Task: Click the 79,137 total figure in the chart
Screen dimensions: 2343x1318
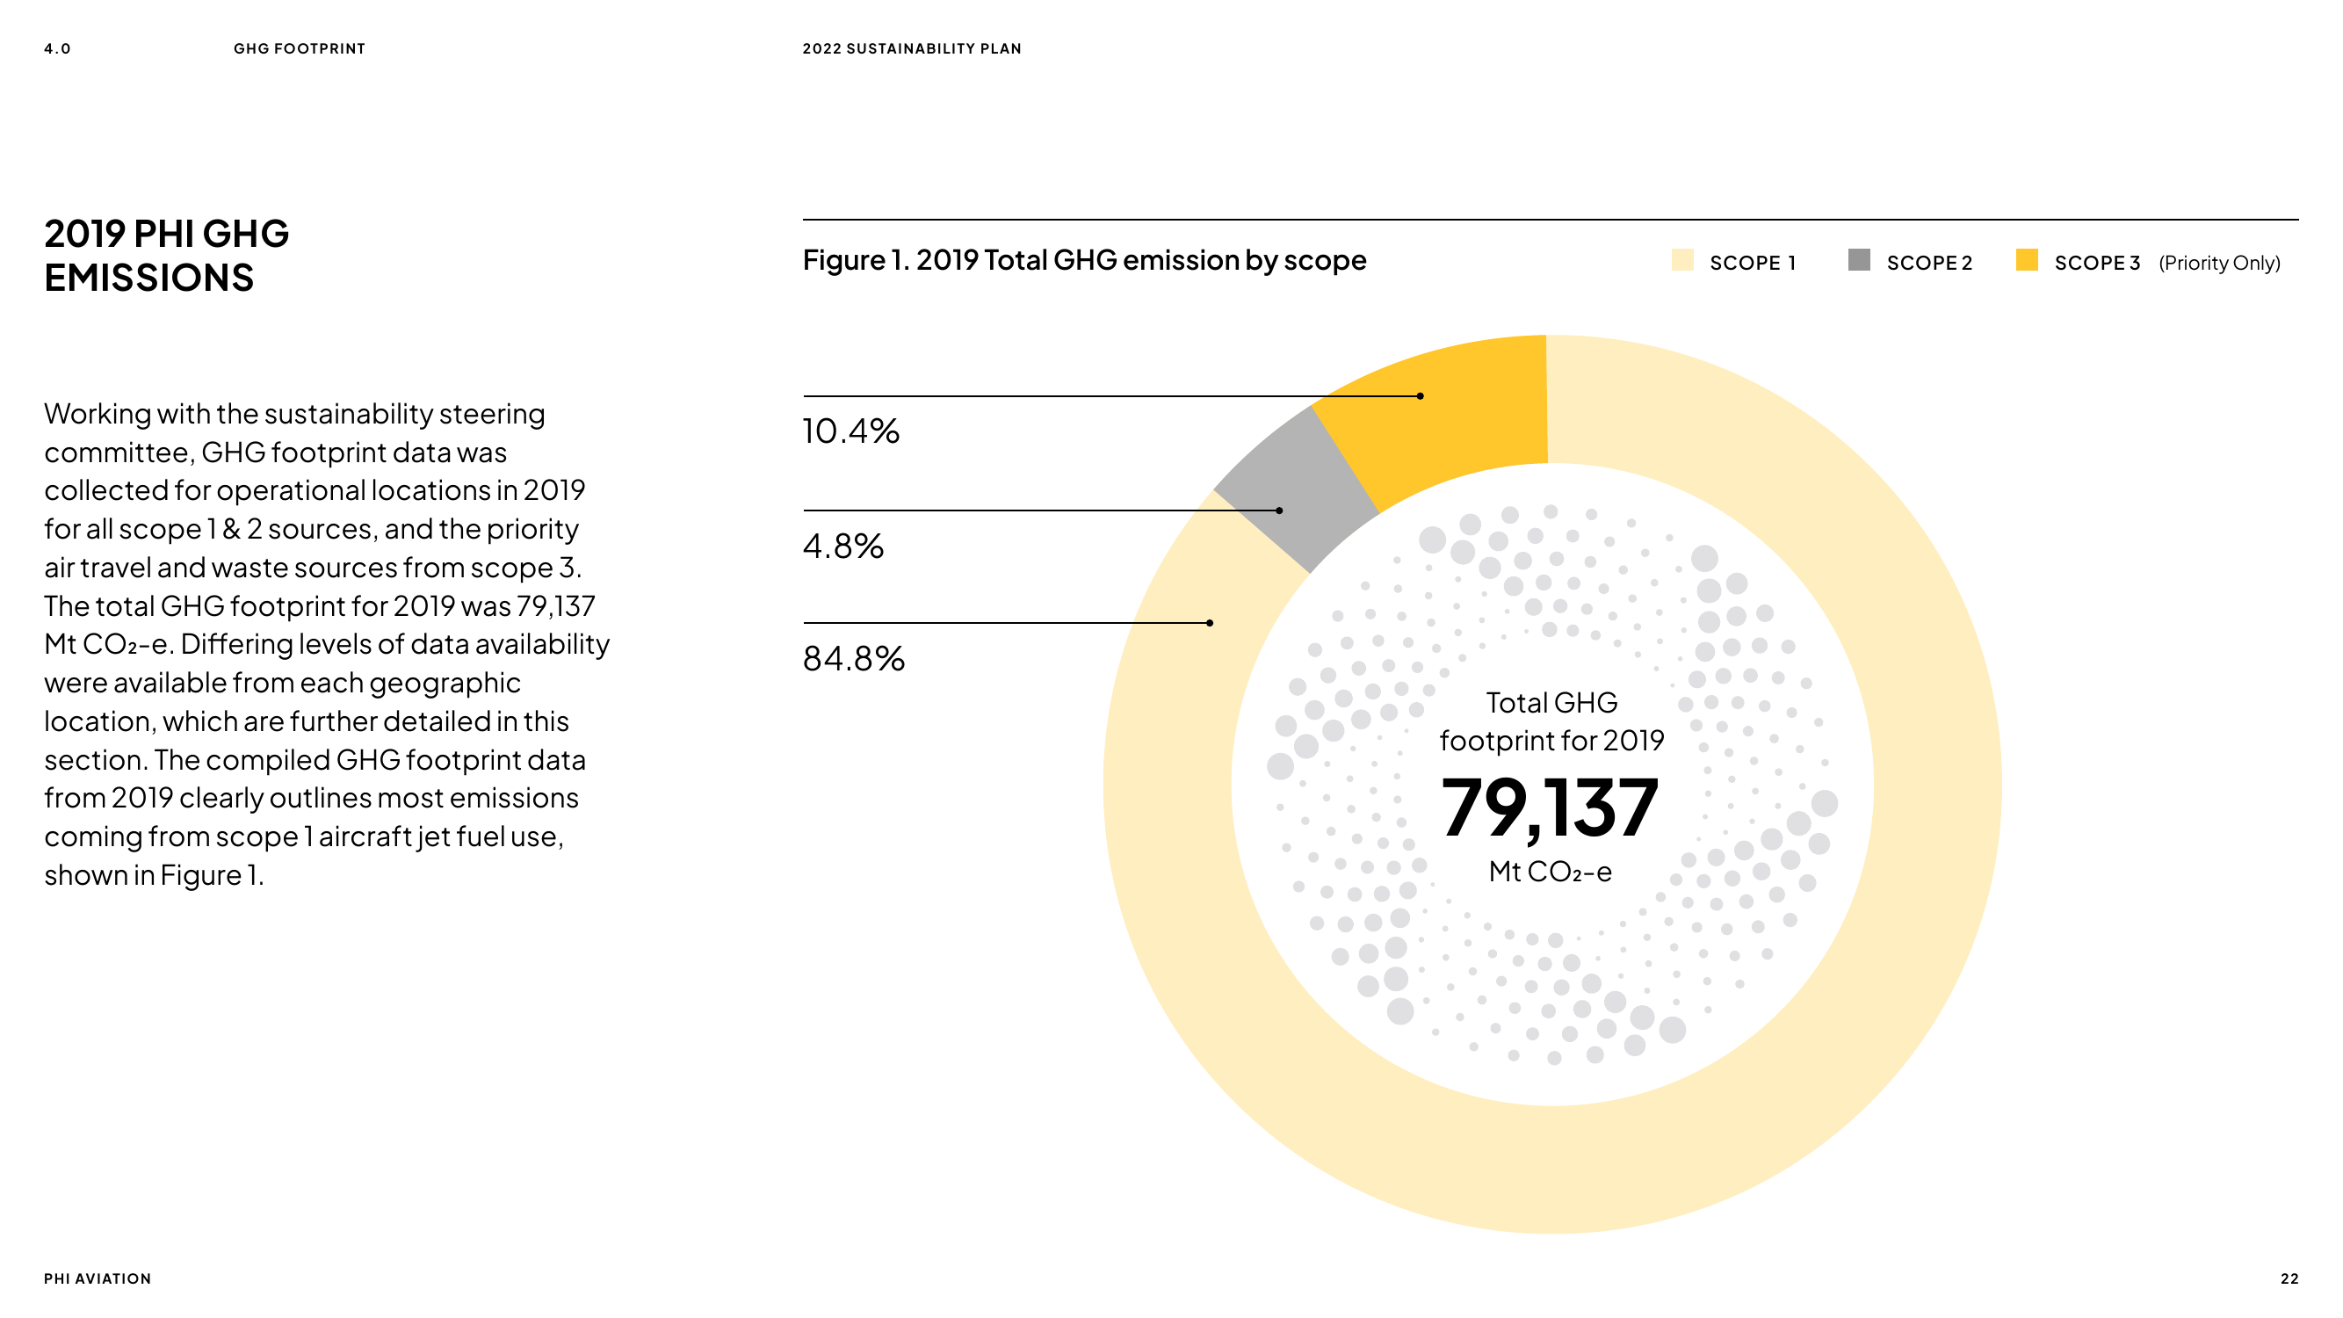Action: (x=1550, y=807)
